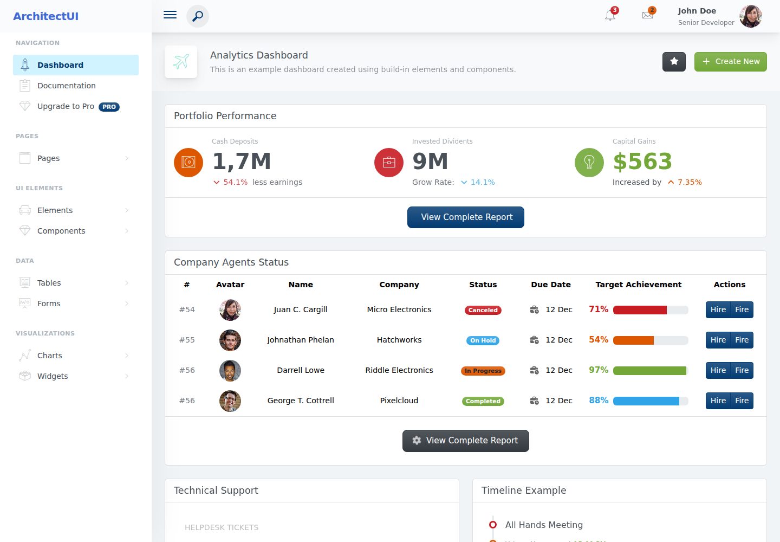The width and height of the screenshot is (780, 542).
Task: Click John Doe's profile avatar
Action: pyautogui.click(x=751, y=16)
